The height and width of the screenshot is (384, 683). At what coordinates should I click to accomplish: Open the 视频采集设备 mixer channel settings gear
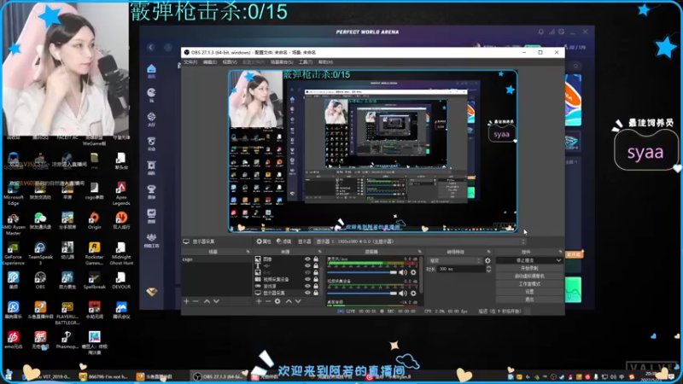[x=413, y=294]
